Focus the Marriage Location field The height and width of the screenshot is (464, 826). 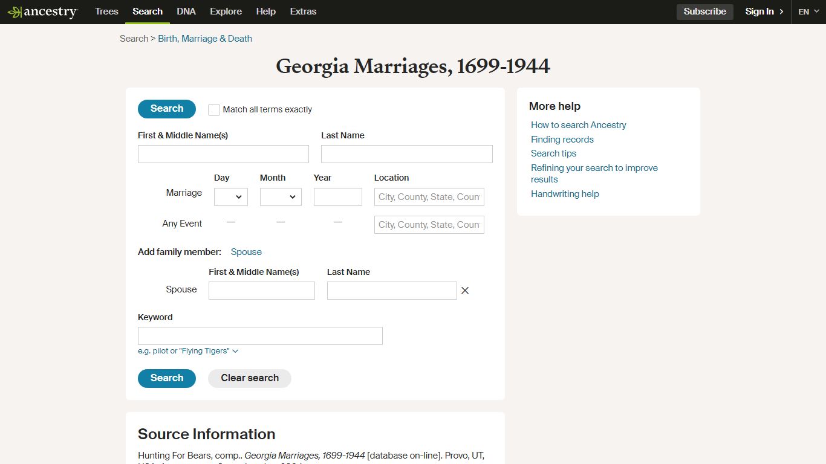coord(429,197)
